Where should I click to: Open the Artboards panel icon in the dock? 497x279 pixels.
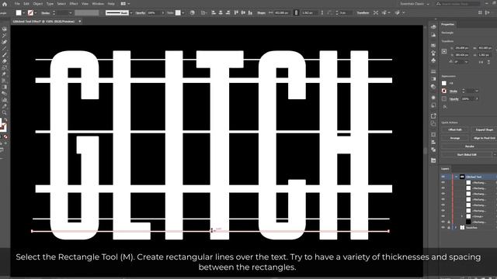[x=433, y=123]
